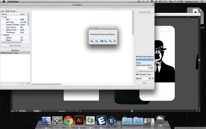Collapse the Raster settings group
This screenshot has height=129, width=206.
point(2,35)
